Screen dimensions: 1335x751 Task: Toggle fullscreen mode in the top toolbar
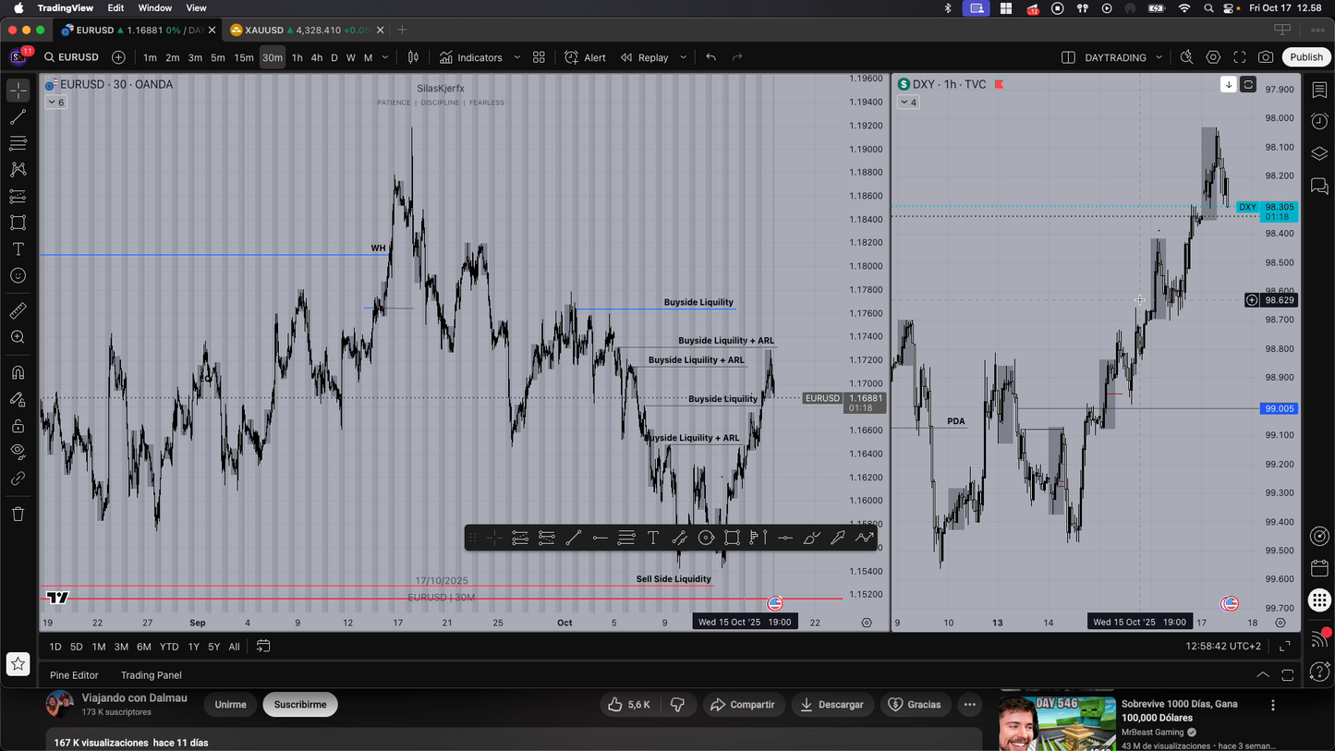(x=1240, y=57)
